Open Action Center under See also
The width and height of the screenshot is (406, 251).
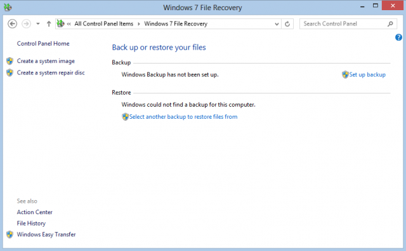(35, 212)
